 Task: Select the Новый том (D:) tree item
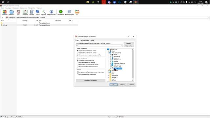pos(118,69)
